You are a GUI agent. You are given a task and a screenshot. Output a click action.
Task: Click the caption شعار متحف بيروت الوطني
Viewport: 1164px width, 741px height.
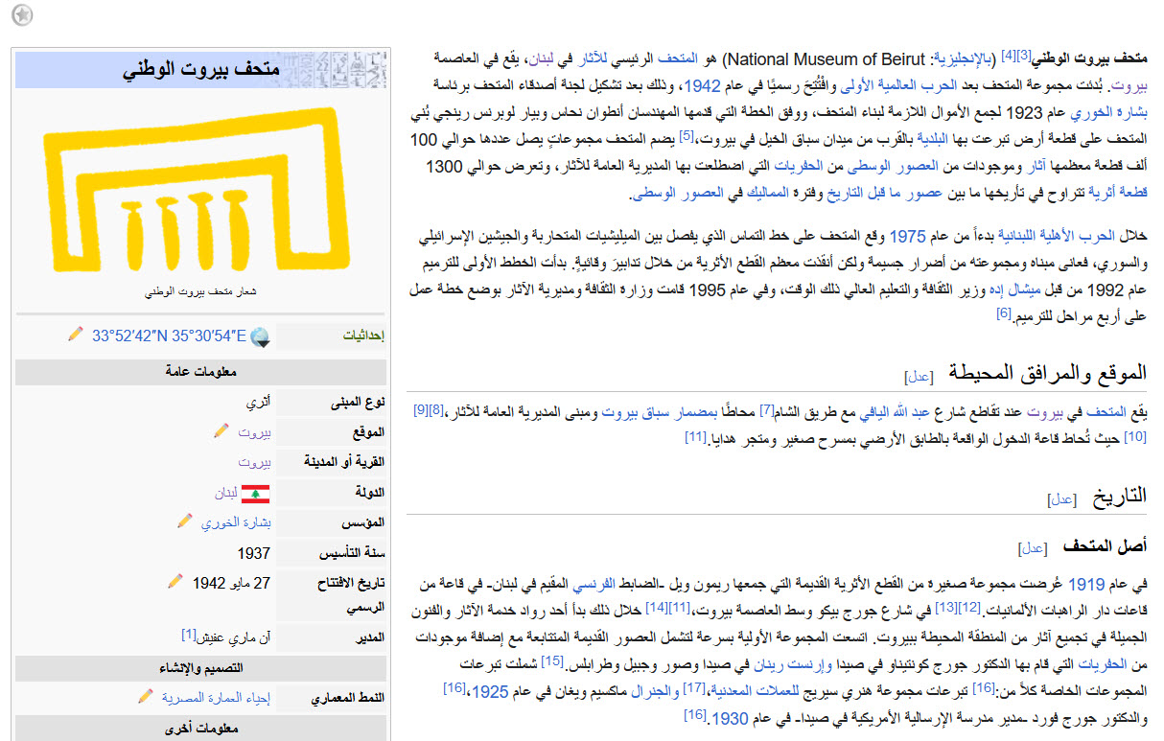pyautogui.click(x=200, y=292)
